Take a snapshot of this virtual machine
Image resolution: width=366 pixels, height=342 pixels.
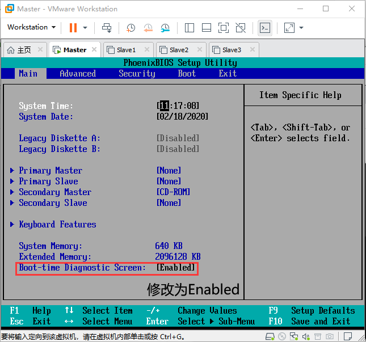tap(131, 28)
